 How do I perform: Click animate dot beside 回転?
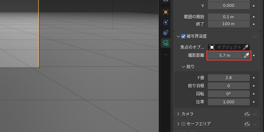pos(254,94)
